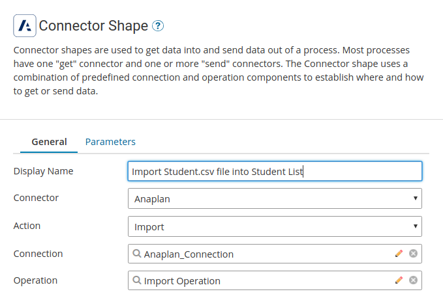443x296 pixels.
Task: Click the Operation field label
Action: pos(35,280)
